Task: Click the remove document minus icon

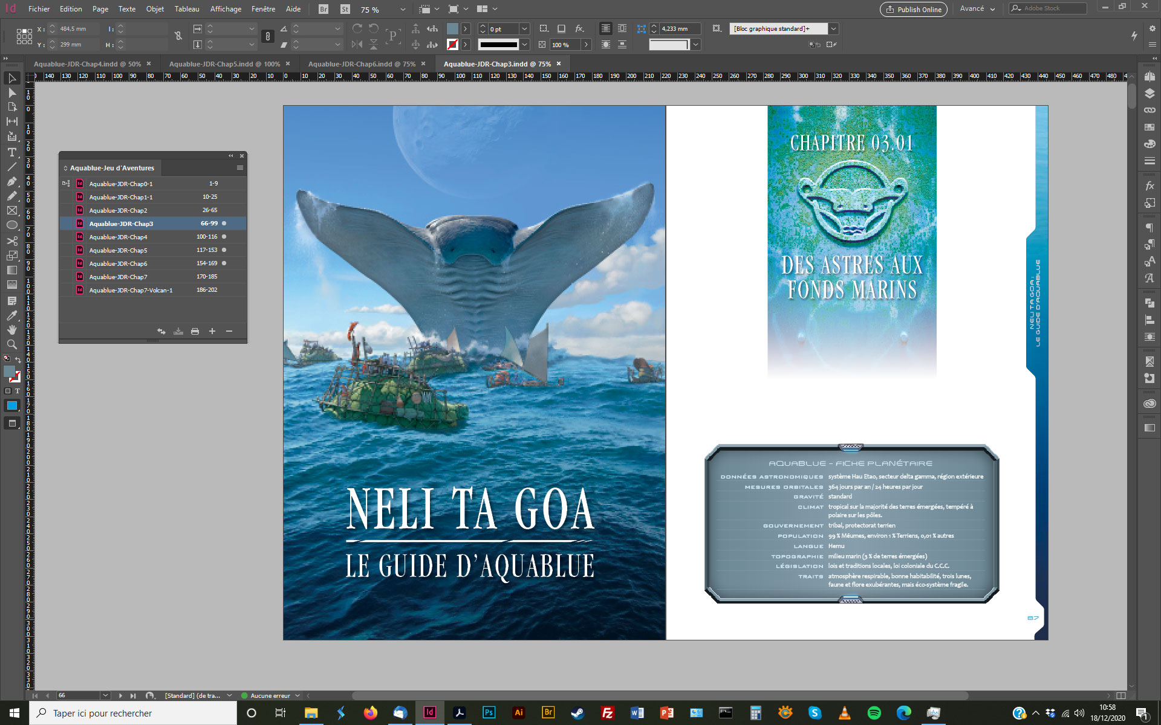Action: (x=229, y=331)
